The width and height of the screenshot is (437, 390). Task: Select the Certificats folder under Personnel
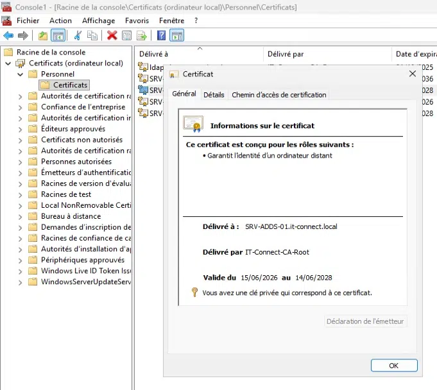[x=64, y=85]
